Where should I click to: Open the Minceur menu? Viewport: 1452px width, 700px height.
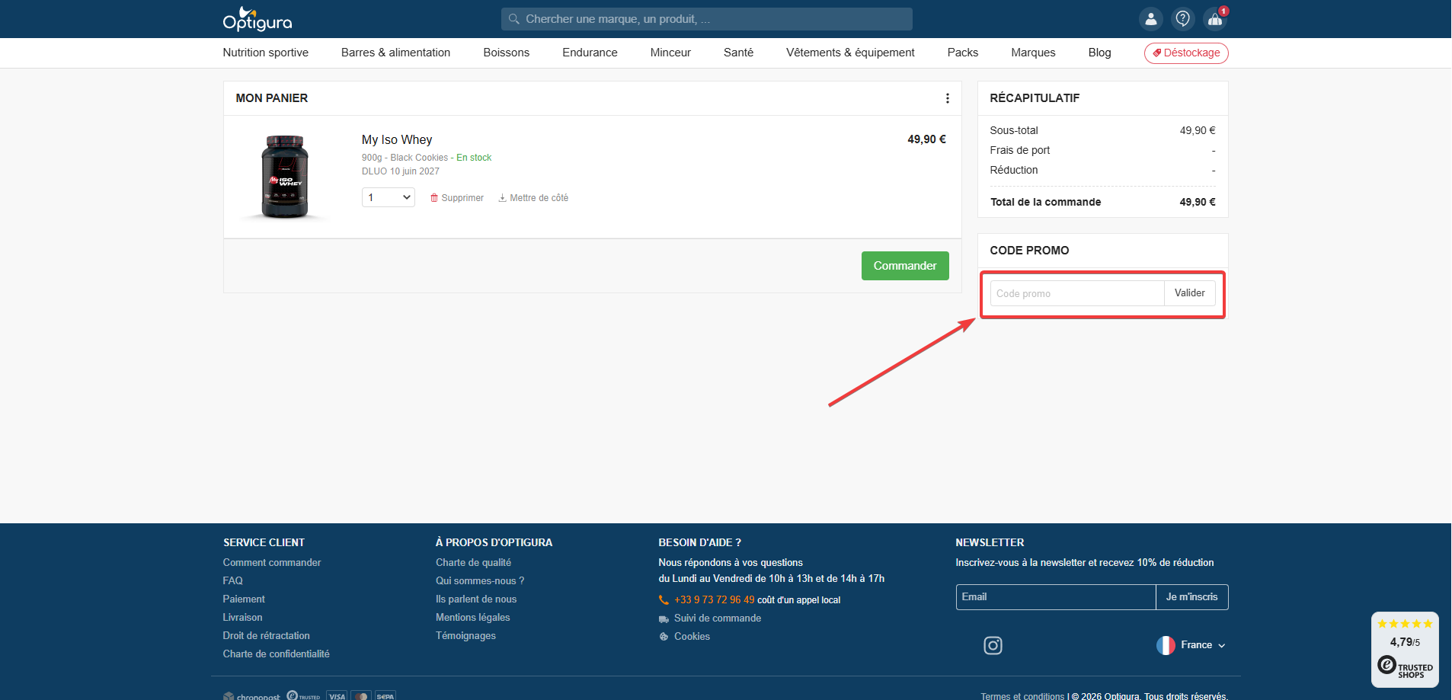click(x=670, y=53)
